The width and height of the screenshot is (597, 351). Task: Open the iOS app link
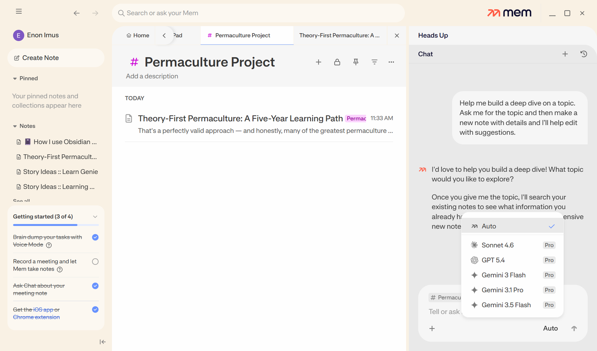point(43,310)
